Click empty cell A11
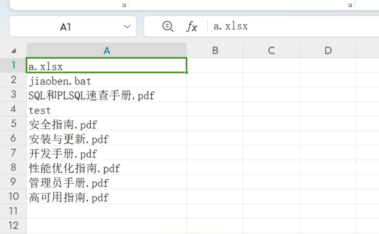 pos(107,211)
